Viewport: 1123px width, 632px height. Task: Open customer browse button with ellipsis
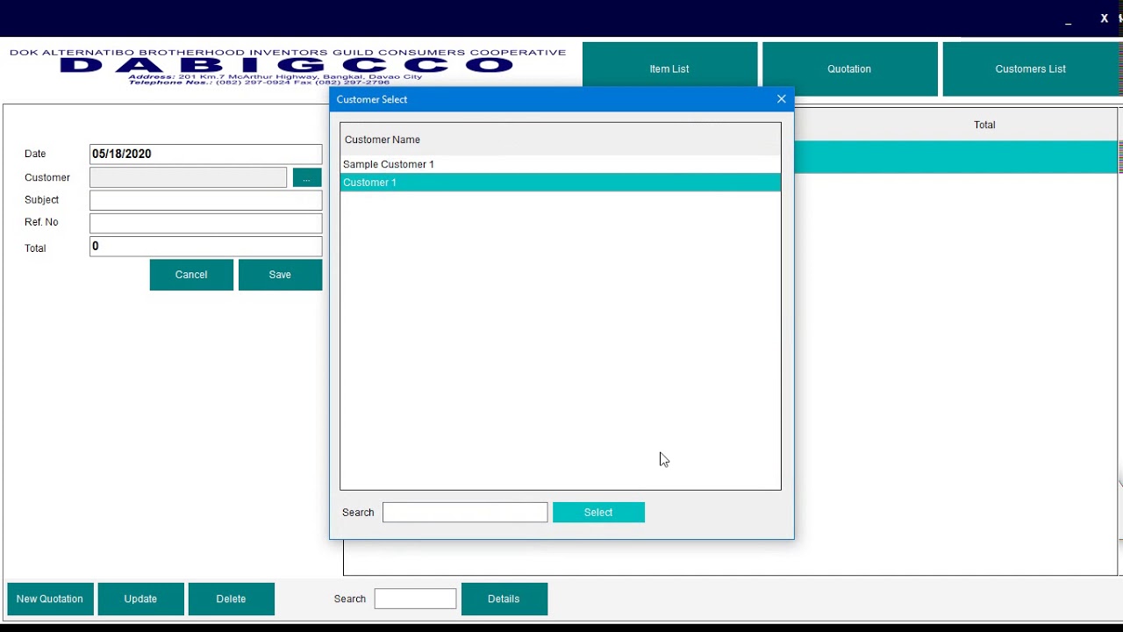307,178
